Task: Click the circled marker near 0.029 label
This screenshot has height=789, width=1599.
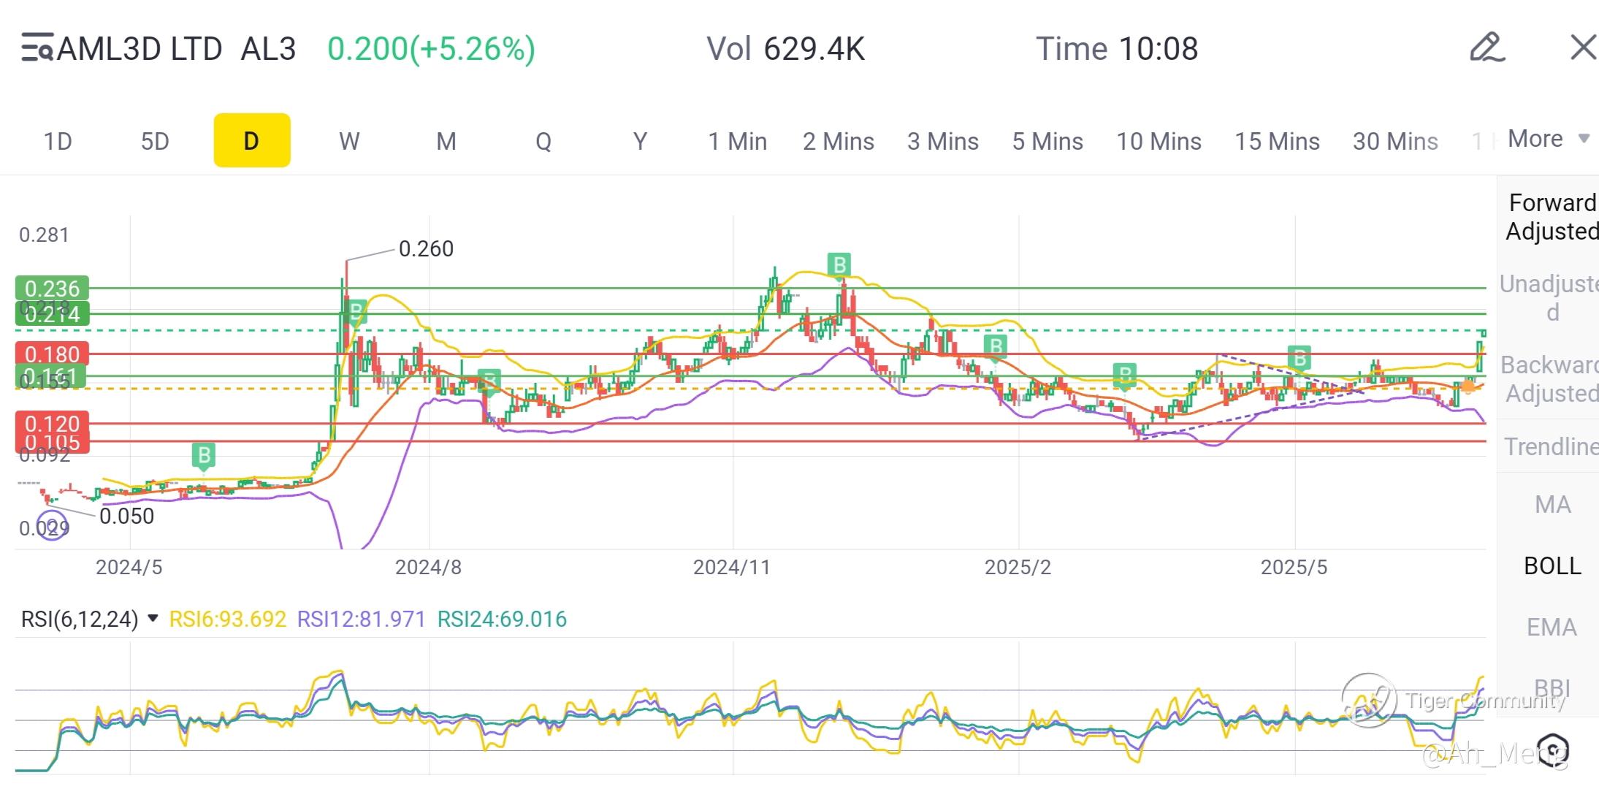Action: pyautogui.click(x=53, y=526)
